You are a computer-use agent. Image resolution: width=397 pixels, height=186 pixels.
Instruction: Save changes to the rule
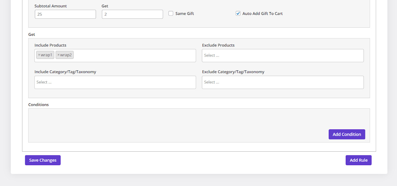tap(43, 160)
